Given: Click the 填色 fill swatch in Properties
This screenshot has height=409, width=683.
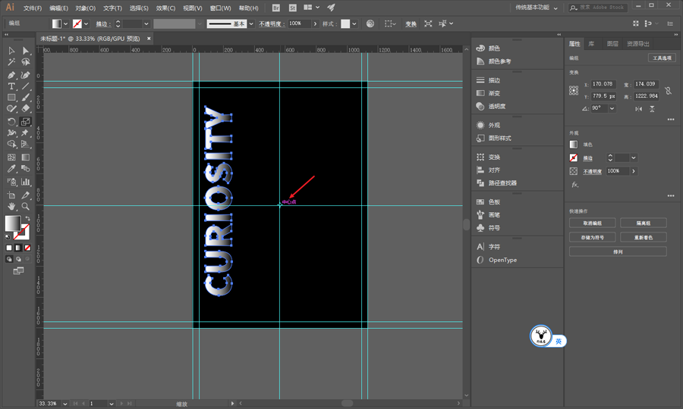Looking at the screenshot, I should (x=574, y=145).
